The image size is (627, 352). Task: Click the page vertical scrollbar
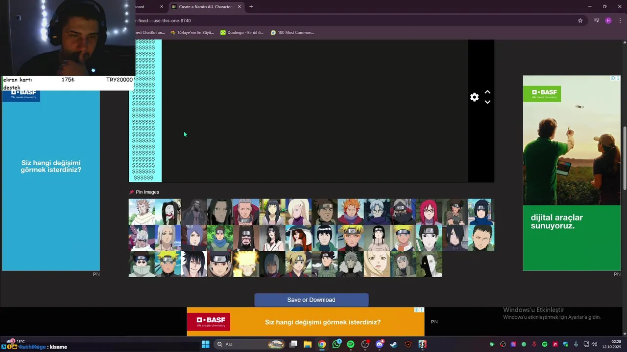[x=625, y=159]
